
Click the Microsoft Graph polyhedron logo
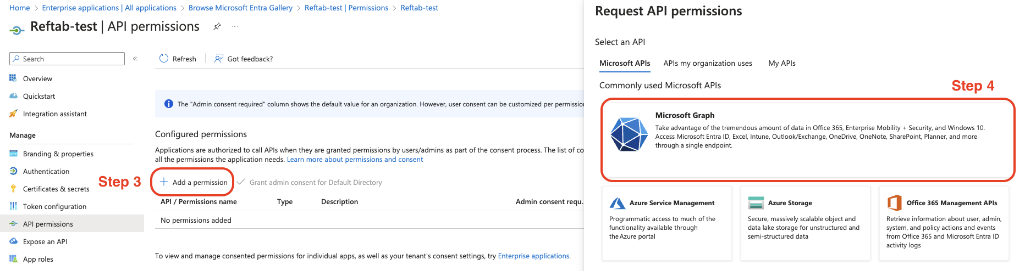(x=629, y=134)
